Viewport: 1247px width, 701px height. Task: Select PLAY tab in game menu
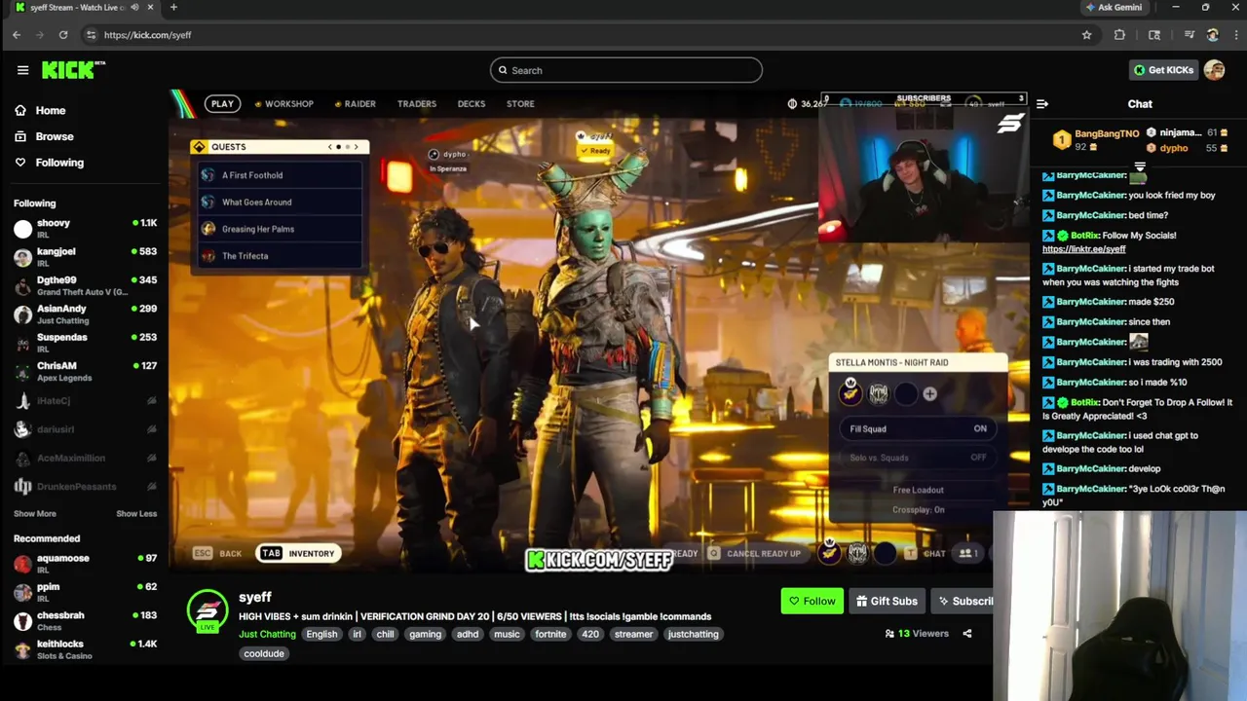(222, 104)
